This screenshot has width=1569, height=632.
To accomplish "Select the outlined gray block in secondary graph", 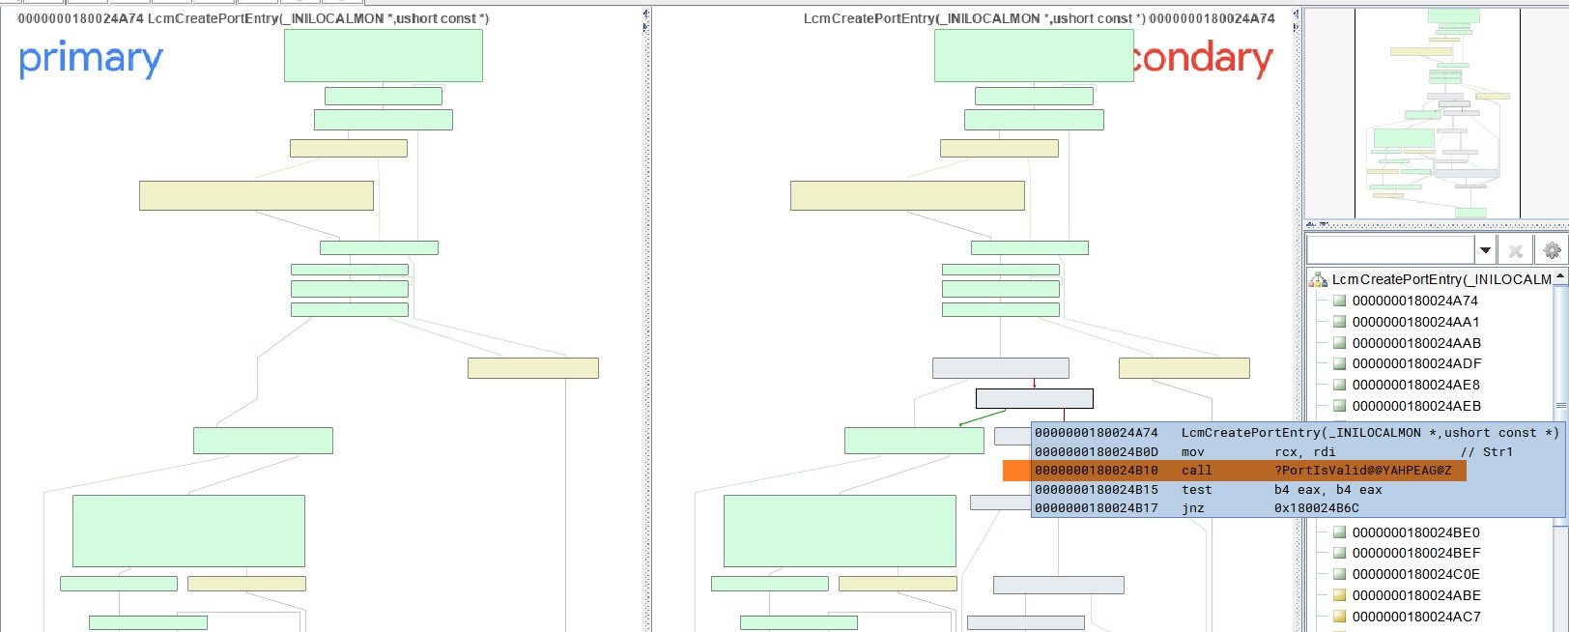I will (x=1035, y=398).
